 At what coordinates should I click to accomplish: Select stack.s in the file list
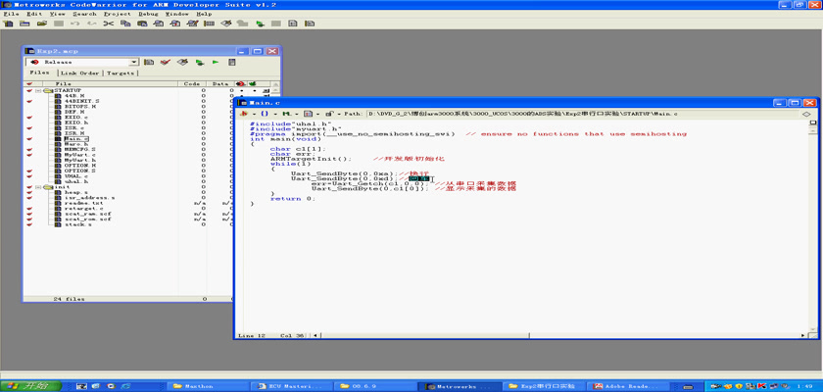click(x=78, y=224)
